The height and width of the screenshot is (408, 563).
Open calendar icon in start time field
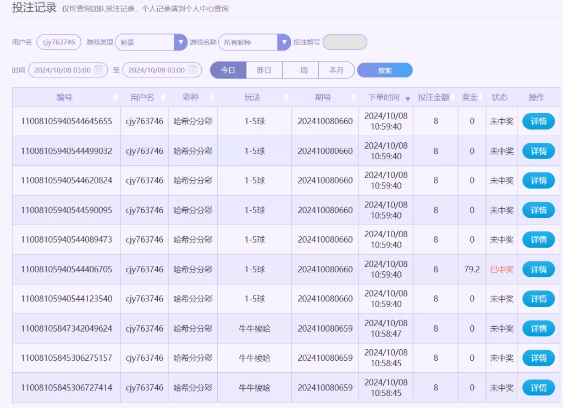click(98, 70)
